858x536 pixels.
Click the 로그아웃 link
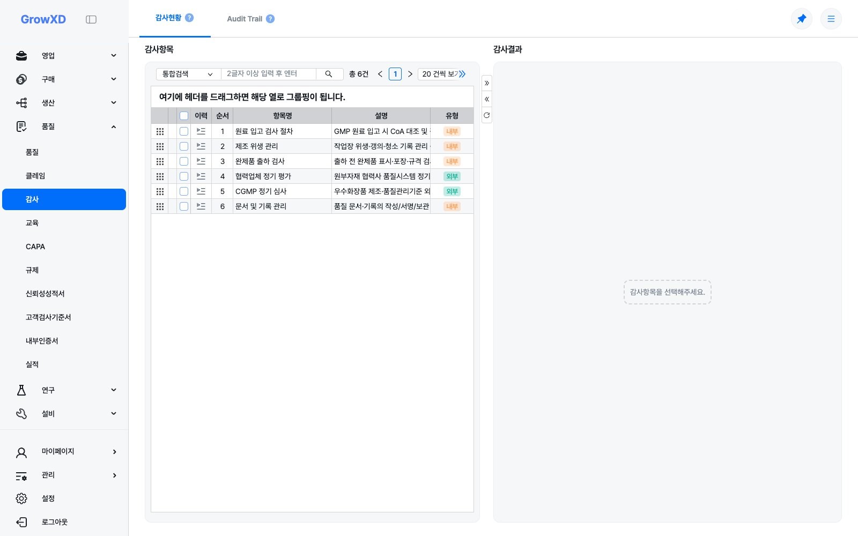(64, 522)
